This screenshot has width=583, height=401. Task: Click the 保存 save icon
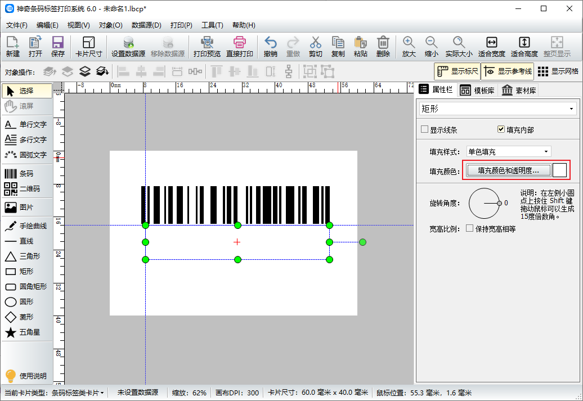click(57, 47)
